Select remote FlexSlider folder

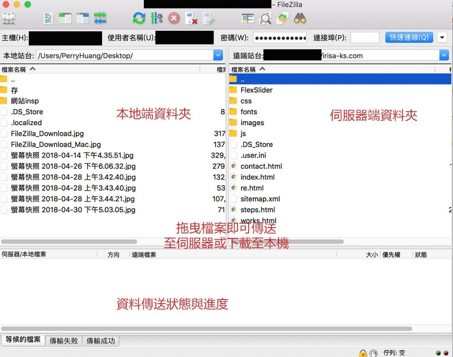point(340,90)
